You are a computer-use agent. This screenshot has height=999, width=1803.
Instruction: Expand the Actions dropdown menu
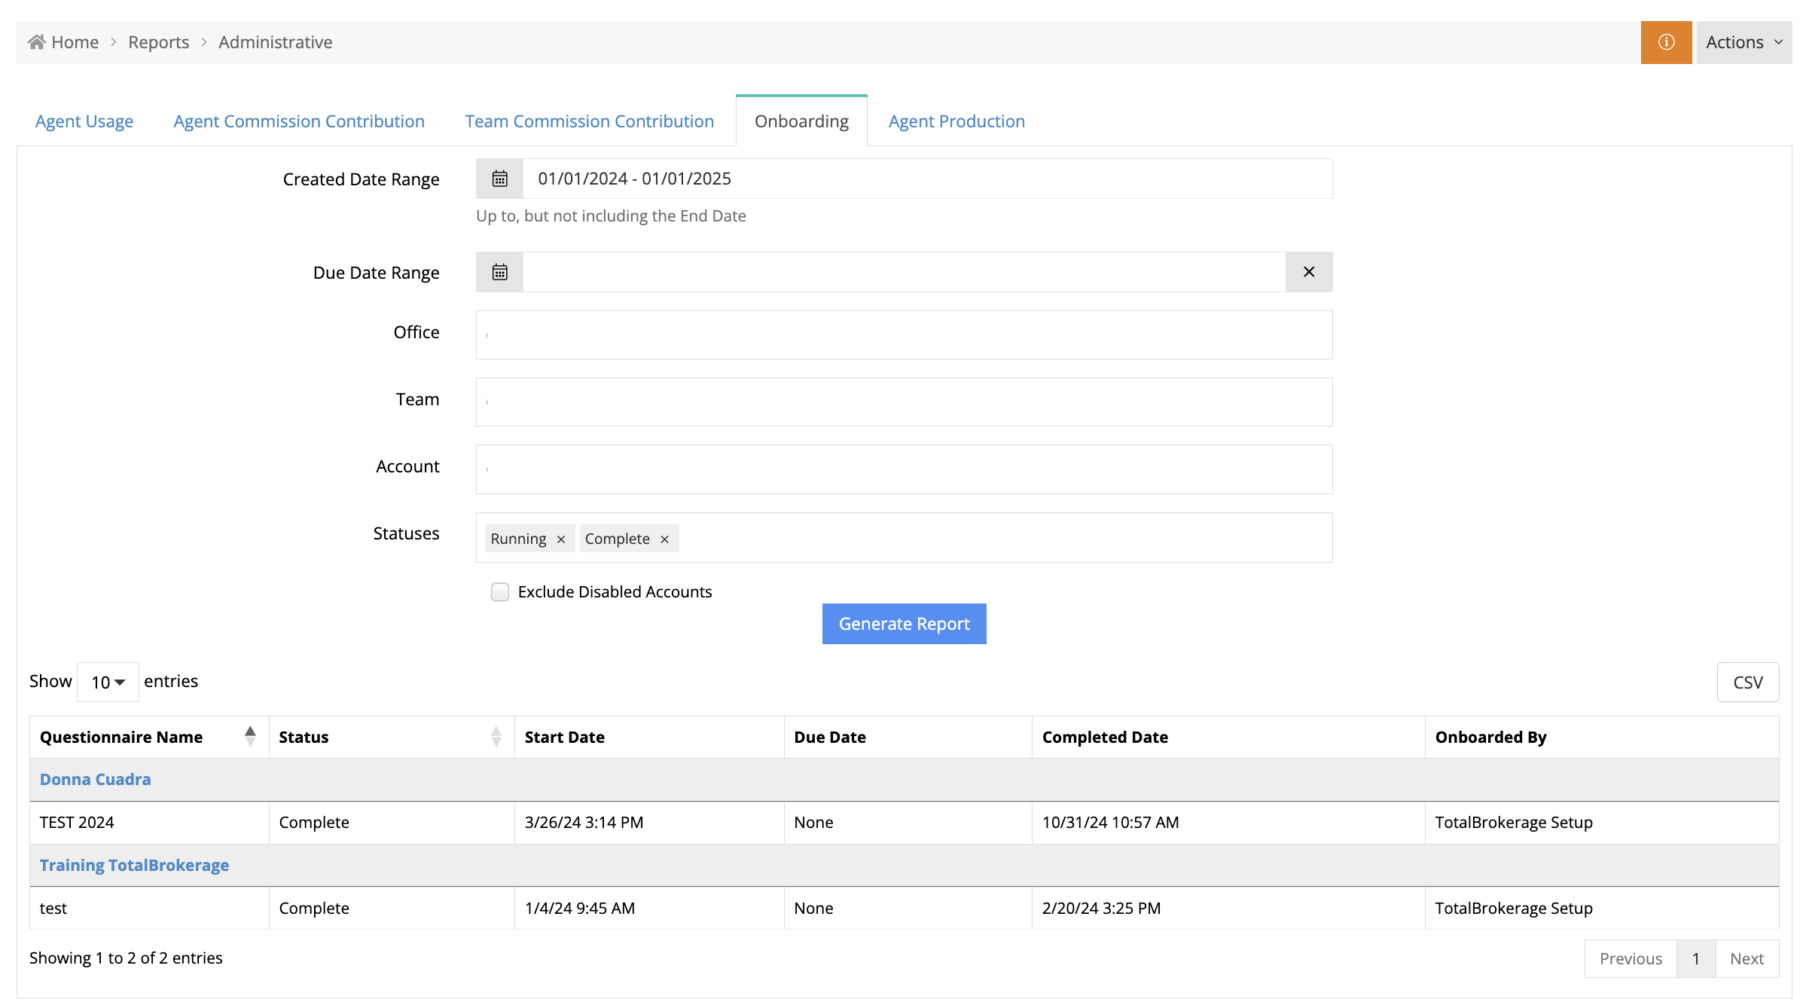tap(1743, 42)
